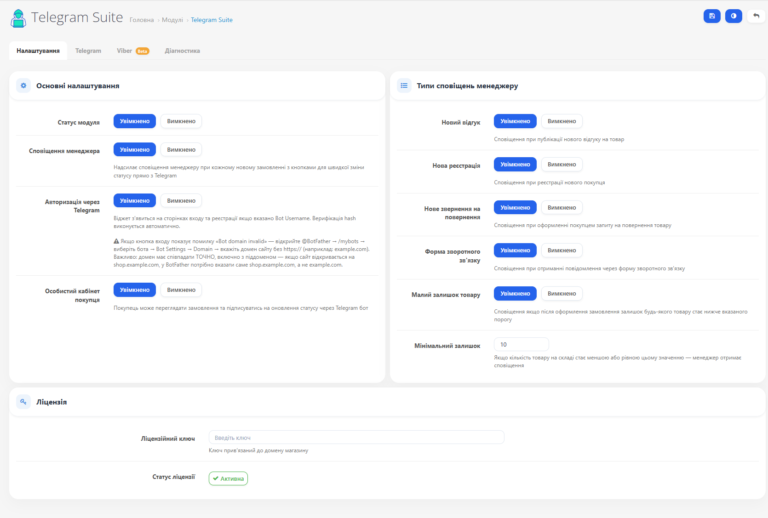Screen dimensions: 768x518
Task: Disable Особистий кабінет покупця
Action: [181, 290]
